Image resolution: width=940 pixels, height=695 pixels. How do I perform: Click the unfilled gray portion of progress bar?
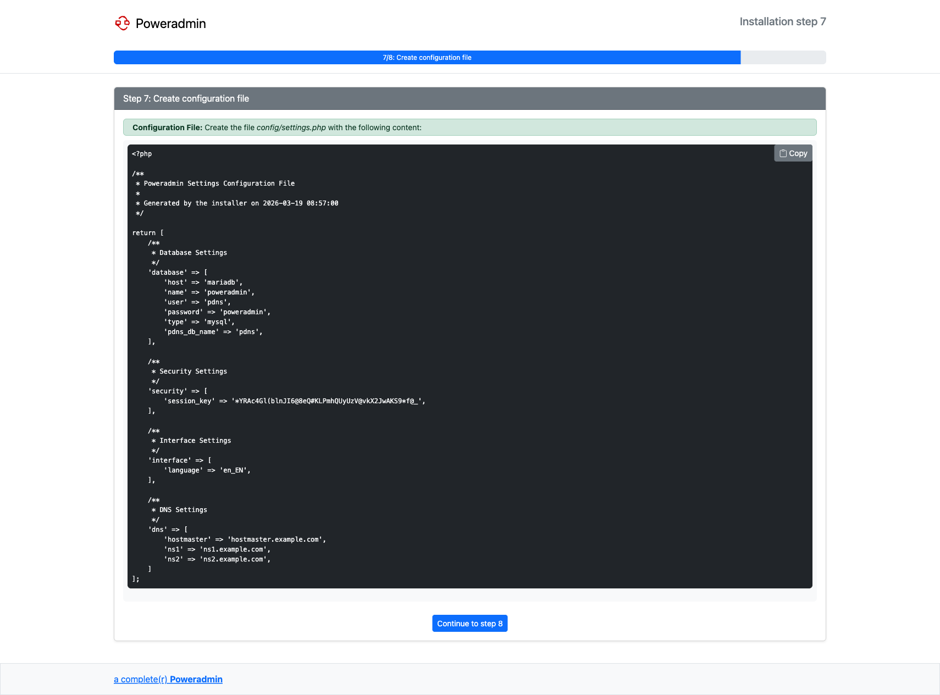(783, 58)
